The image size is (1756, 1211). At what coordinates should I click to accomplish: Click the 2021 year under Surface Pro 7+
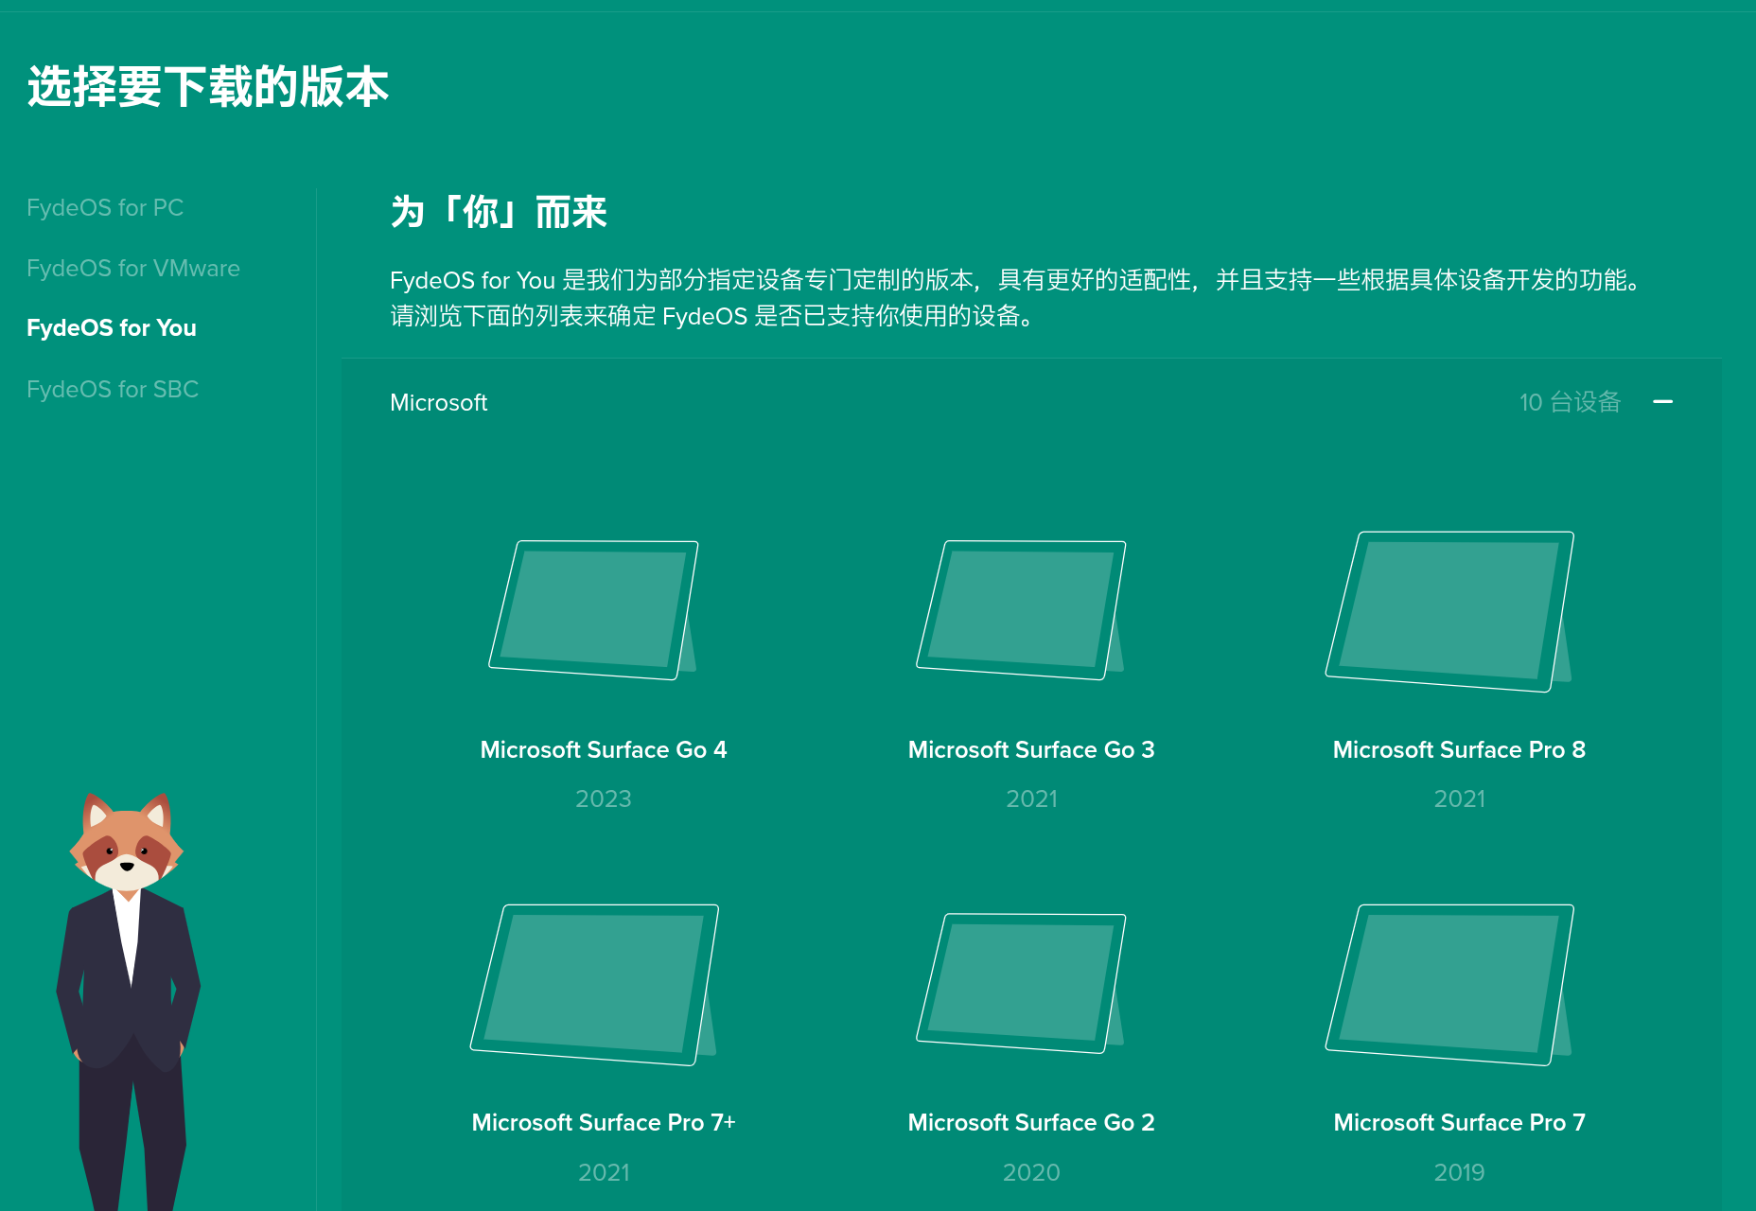[604, 1173]
